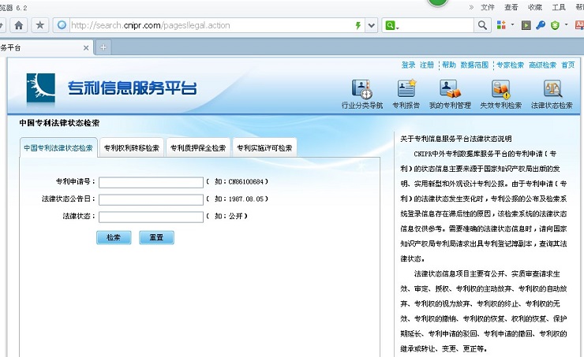Open a new browser tab

(x=103, y=47)
